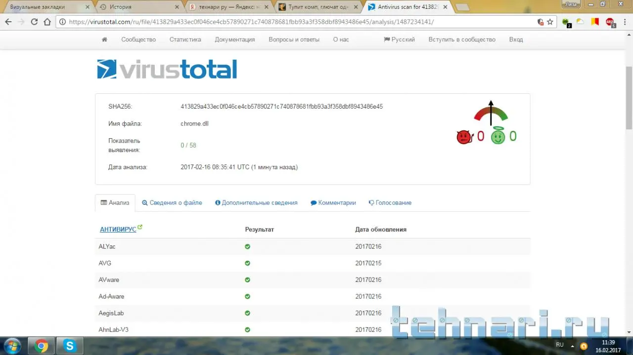Open the weather extension icon

coord(580,22)
